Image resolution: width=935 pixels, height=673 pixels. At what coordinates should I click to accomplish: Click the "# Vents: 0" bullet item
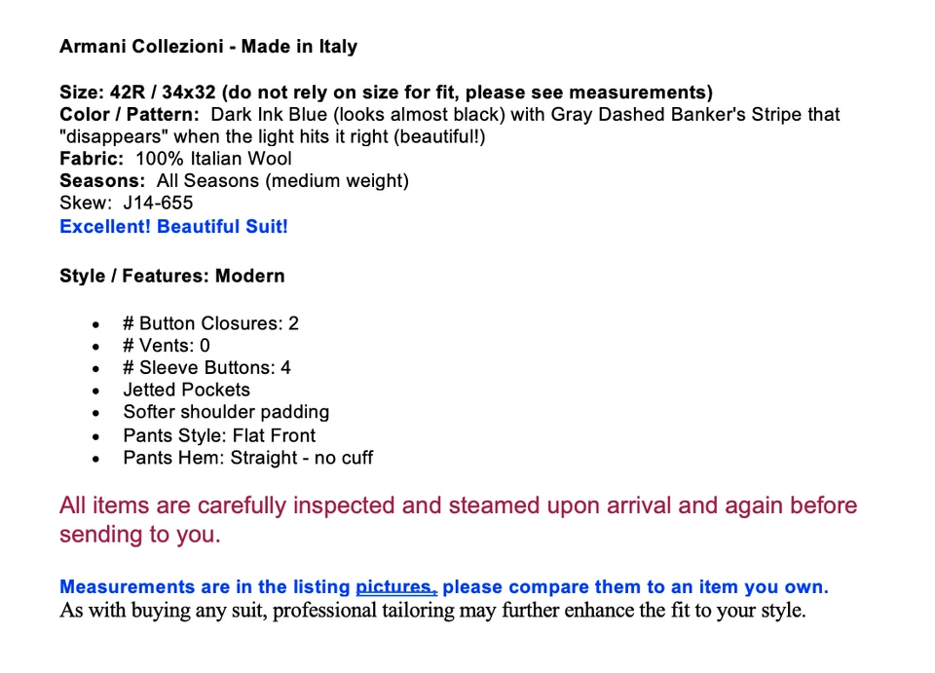[166, 346]
